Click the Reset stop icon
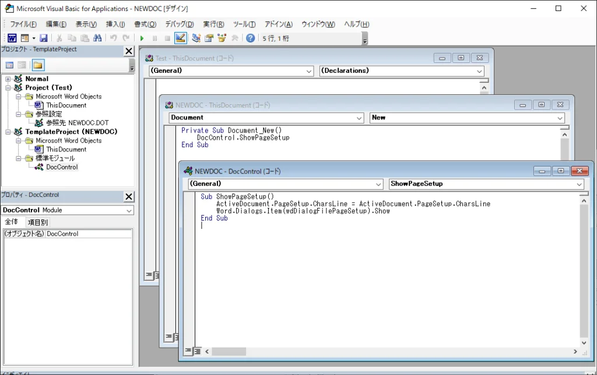This screenshot has width=597, height=375. click(x=167, y=38)
